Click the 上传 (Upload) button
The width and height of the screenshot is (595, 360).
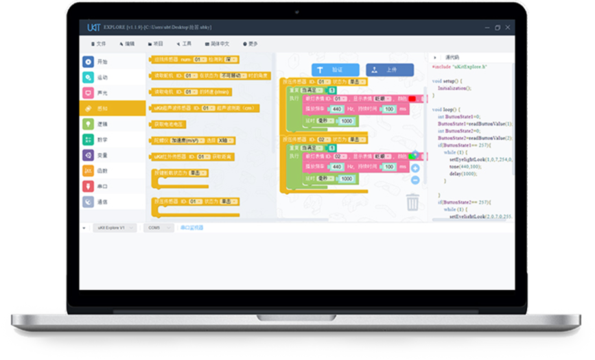[x=390, y=70]
